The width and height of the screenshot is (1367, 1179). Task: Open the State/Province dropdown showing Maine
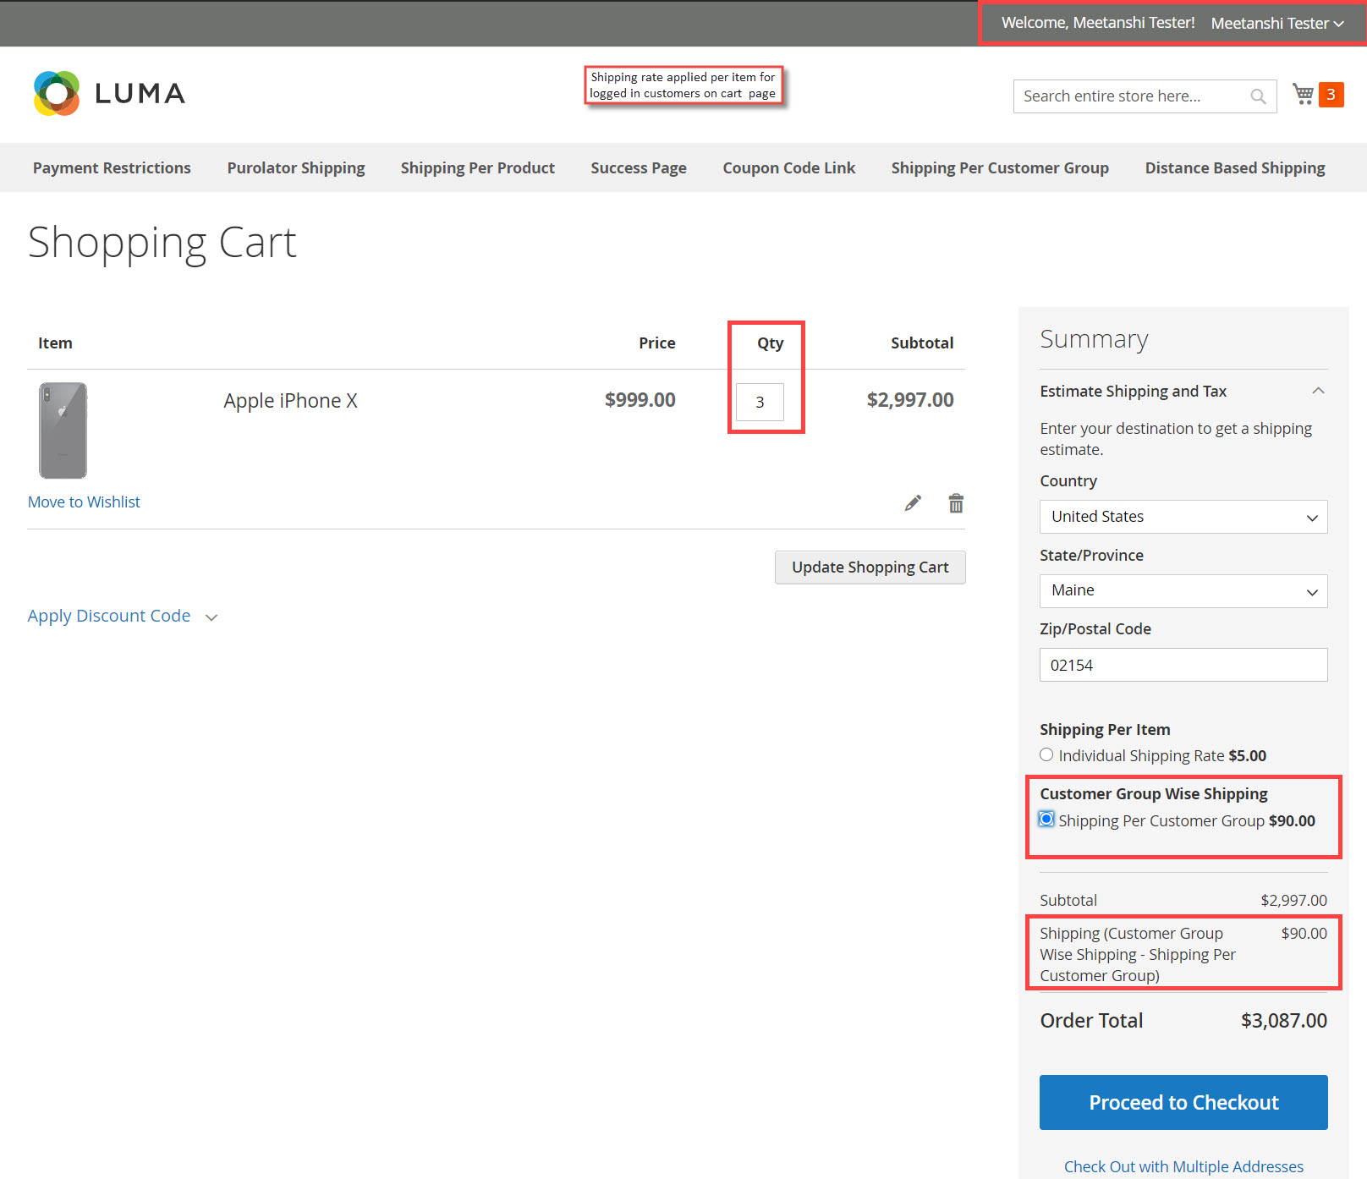click(x=1183, y=590)
